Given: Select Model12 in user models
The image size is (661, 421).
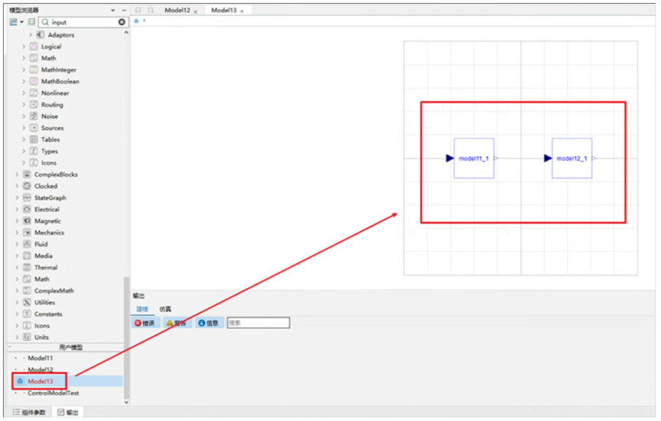Looking at the screenshot, I should [x=40, y=370].
